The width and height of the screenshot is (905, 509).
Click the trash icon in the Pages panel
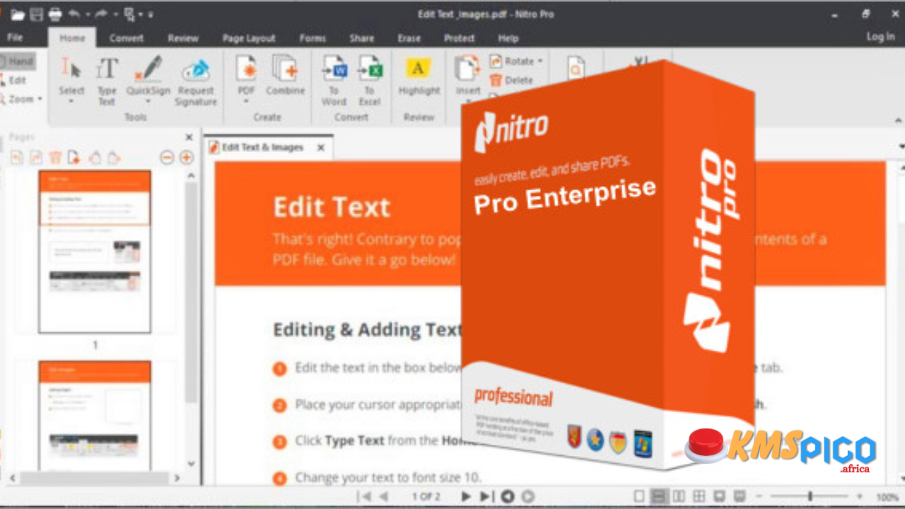[x=55, y=158]
